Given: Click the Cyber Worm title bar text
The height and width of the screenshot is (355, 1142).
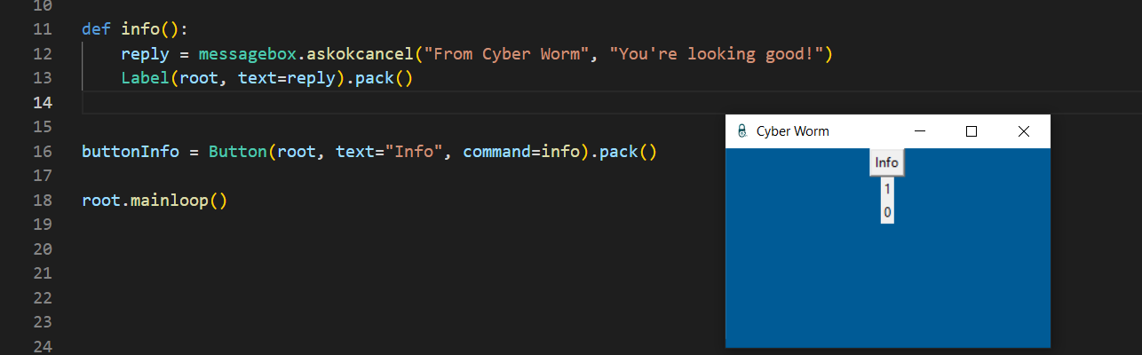Looking at the screenshot, I should 792,131.
